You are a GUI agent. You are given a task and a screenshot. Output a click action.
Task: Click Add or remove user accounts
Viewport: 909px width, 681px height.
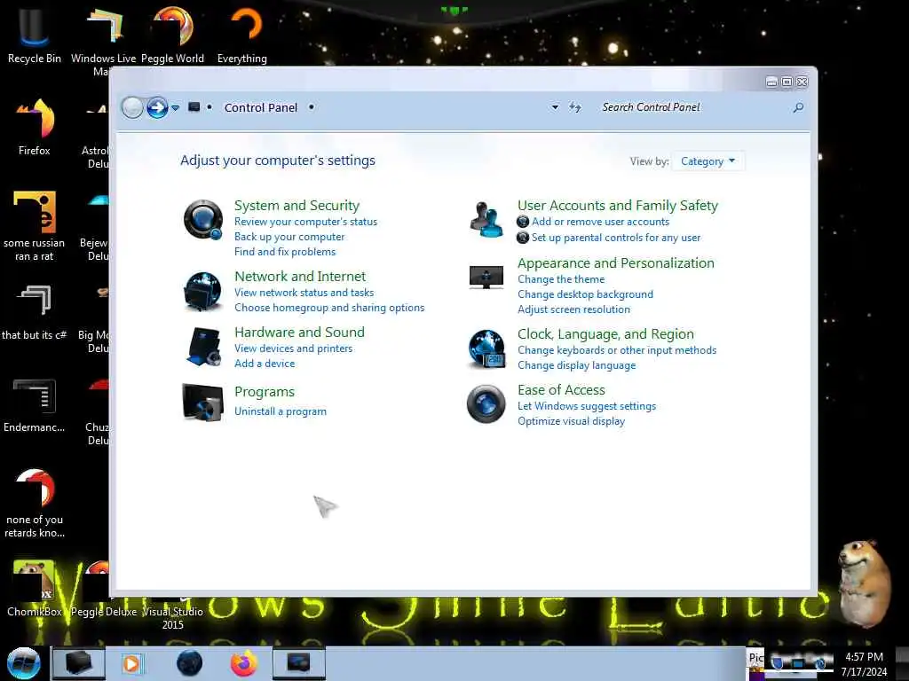click(x=601, y=222)
